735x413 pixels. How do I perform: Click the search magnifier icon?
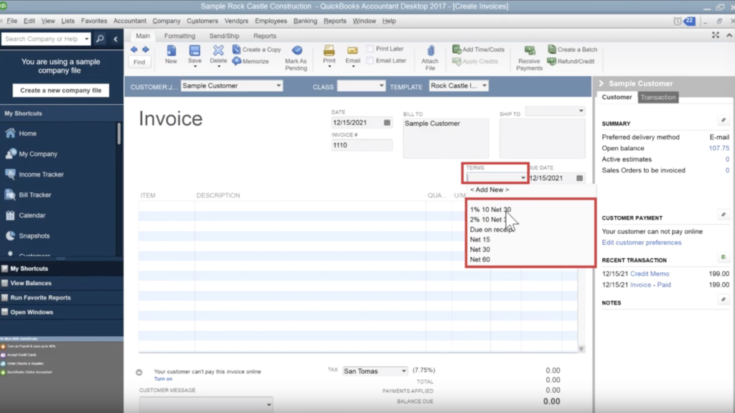point(100,39)
